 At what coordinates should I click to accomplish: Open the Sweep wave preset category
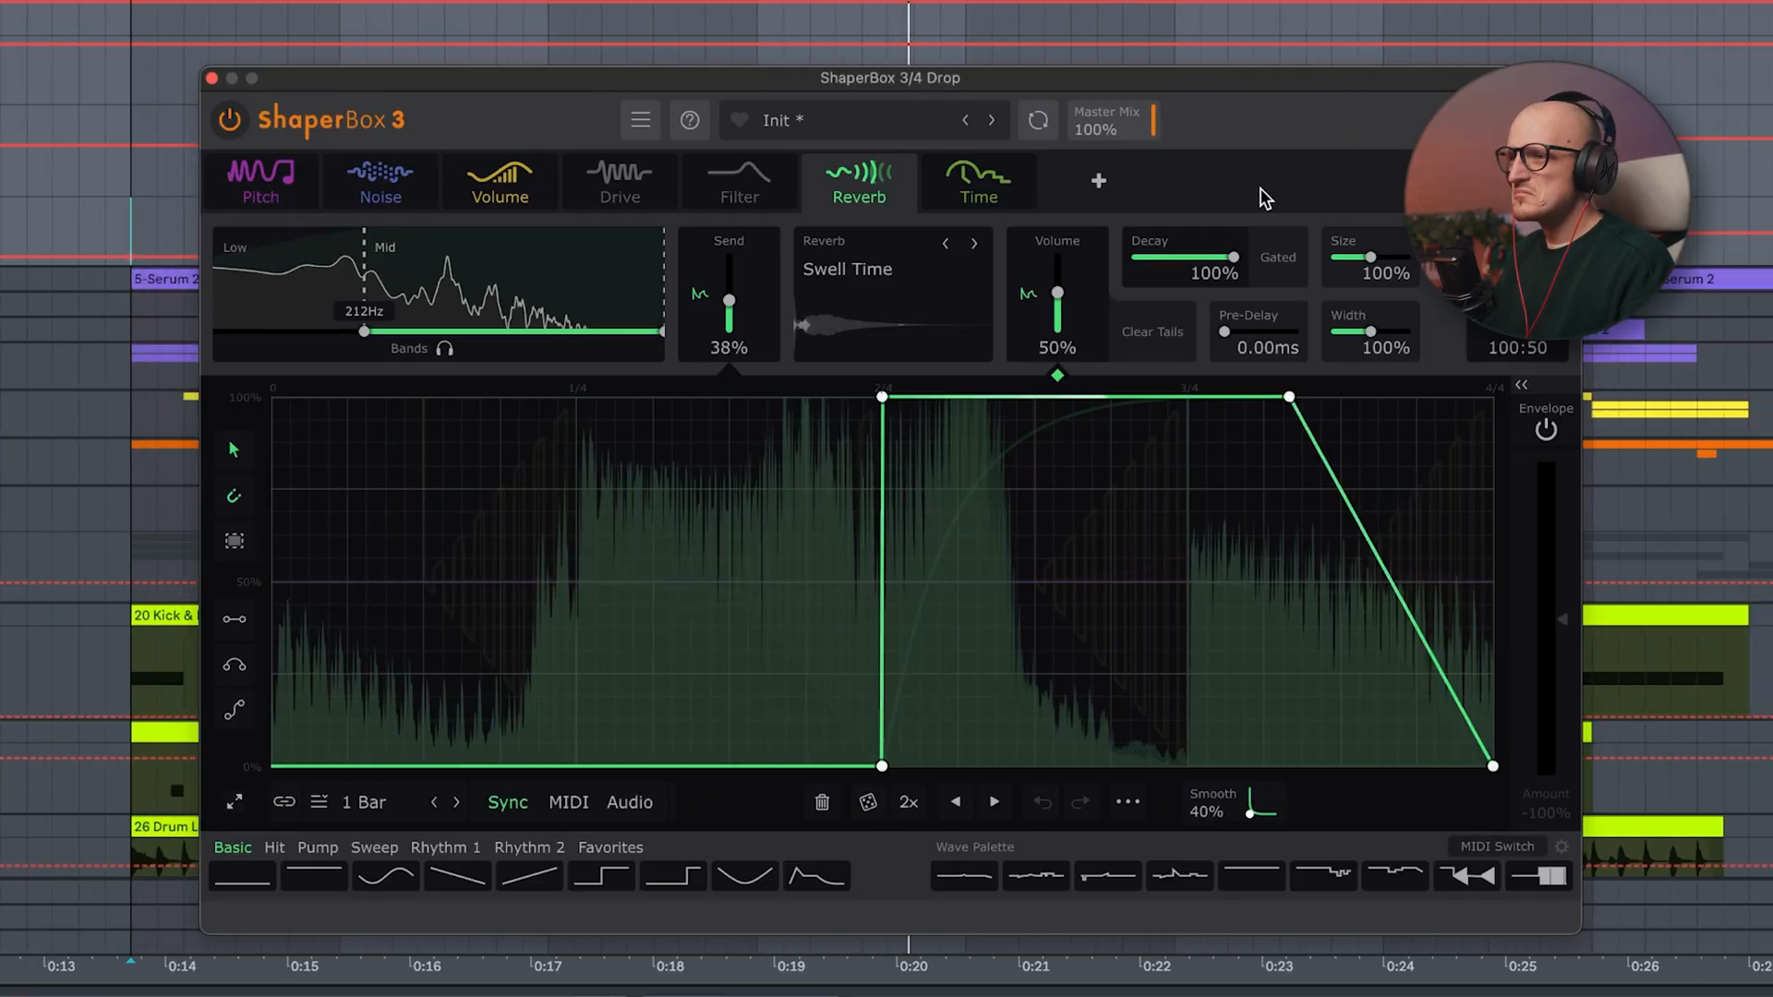(374, 847)
